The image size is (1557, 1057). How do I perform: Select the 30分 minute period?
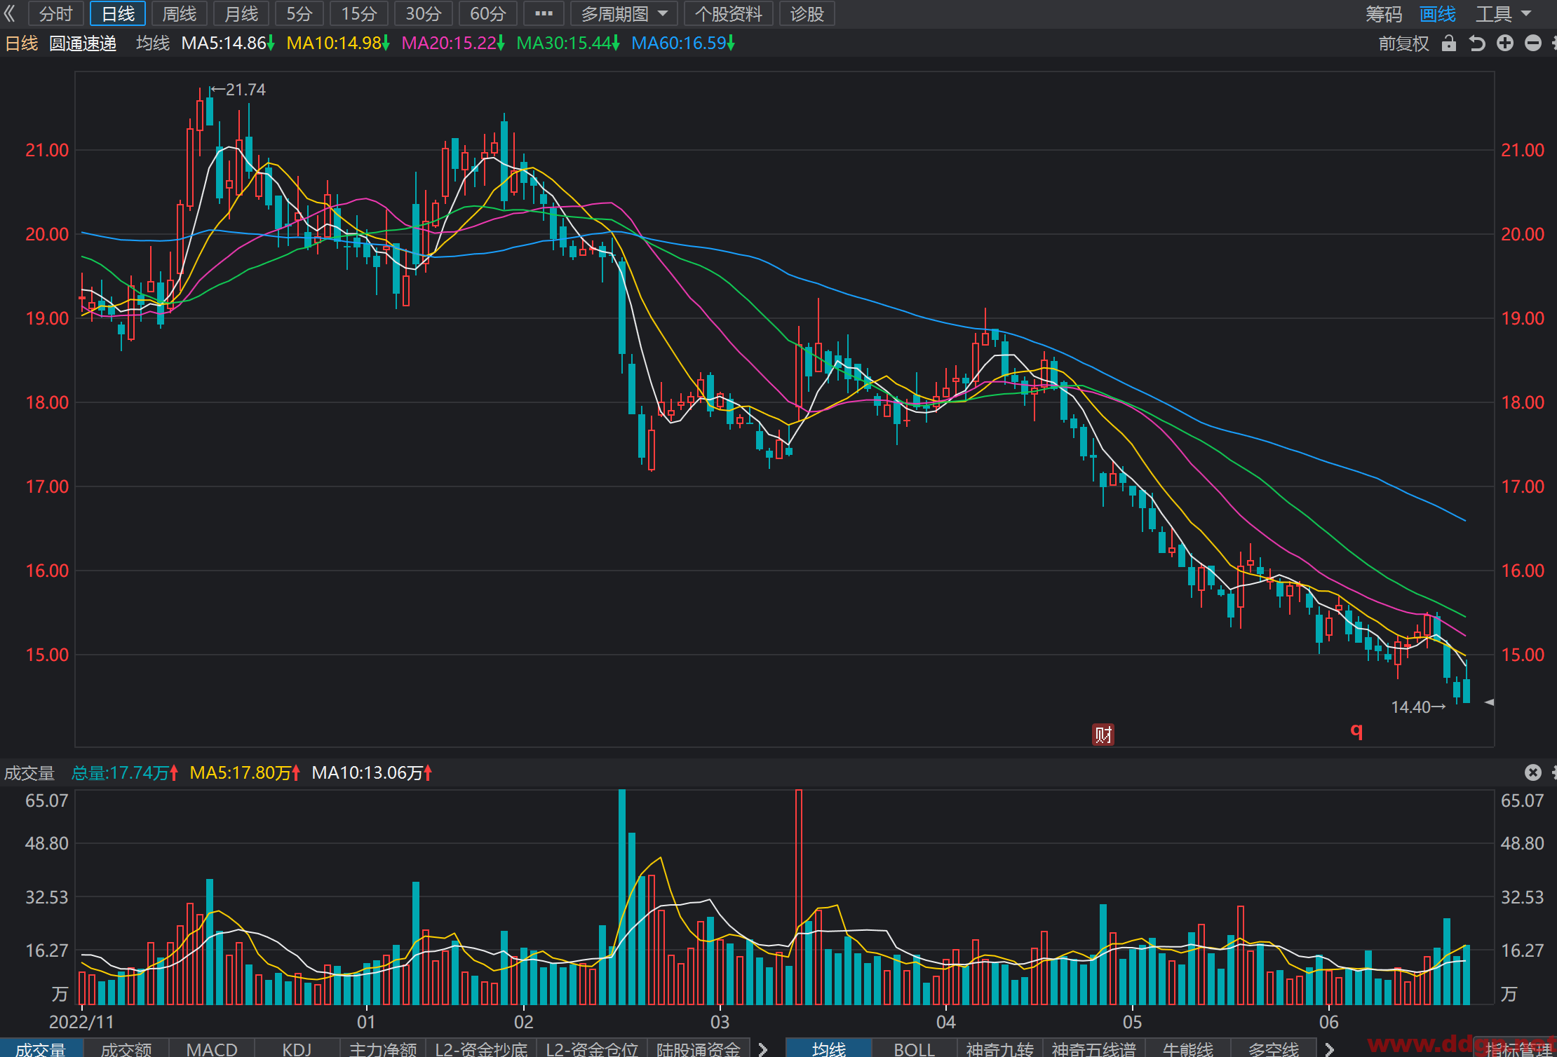click(424, 13)
